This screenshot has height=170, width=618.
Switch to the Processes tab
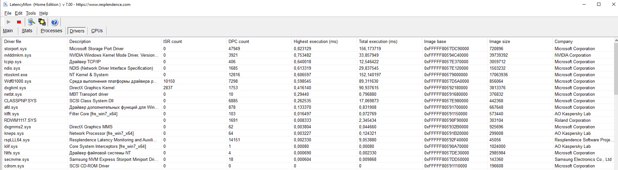tap(51, 31)
